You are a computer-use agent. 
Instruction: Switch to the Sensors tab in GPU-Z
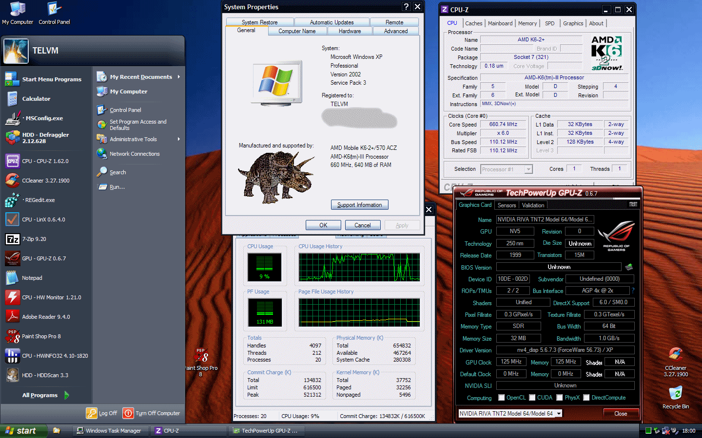click(507, 205)
